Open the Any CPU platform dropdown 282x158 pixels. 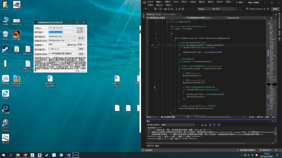click(223, 9)
